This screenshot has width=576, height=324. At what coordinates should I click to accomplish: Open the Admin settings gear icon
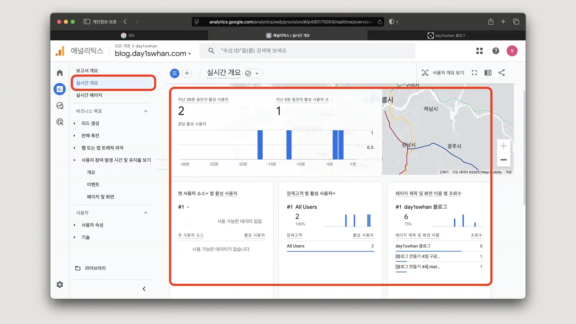tap(60, 284)
